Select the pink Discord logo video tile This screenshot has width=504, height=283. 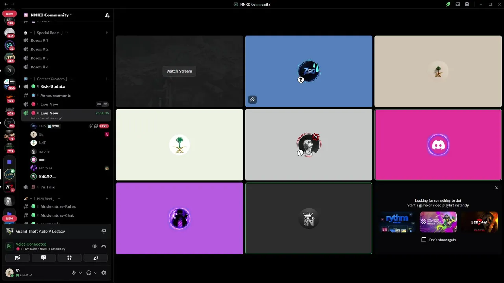click(438, 145)
